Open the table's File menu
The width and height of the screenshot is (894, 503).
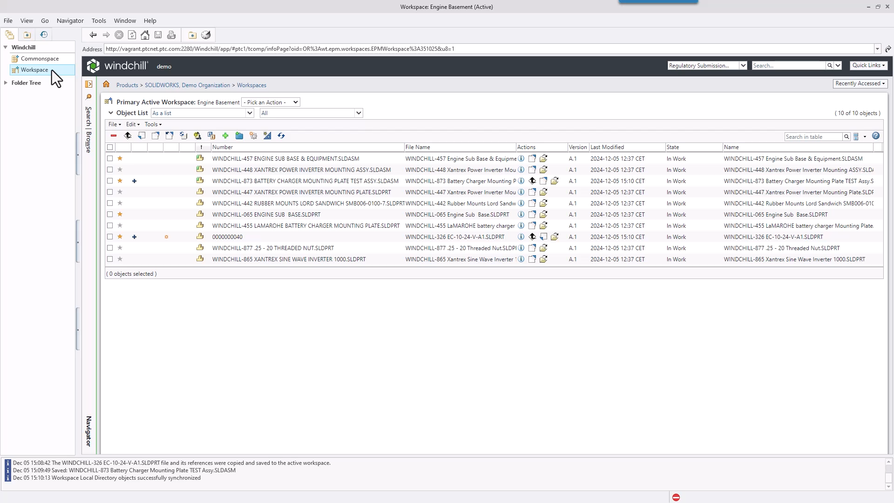(x=115, y=124)
